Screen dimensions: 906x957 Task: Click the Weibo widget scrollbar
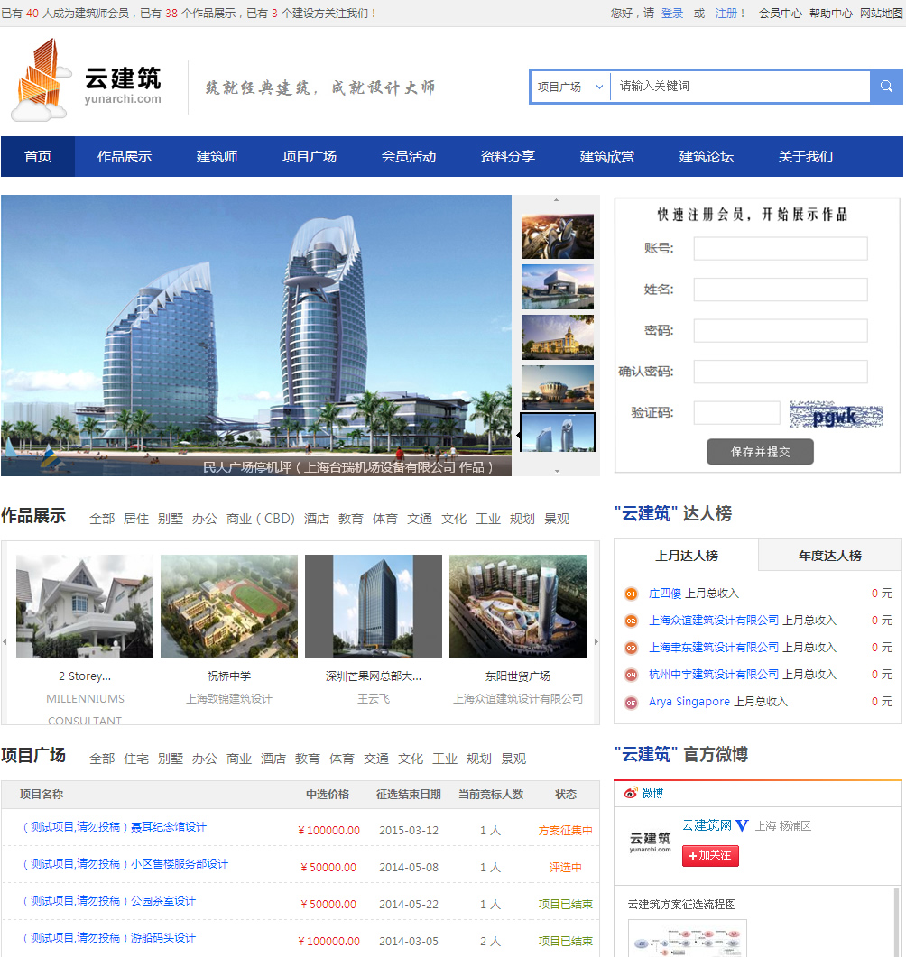(x=898, y=922)
